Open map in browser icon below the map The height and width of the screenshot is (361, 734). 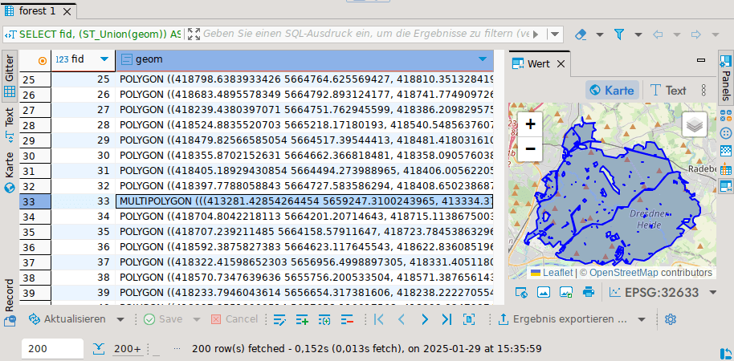521,292
